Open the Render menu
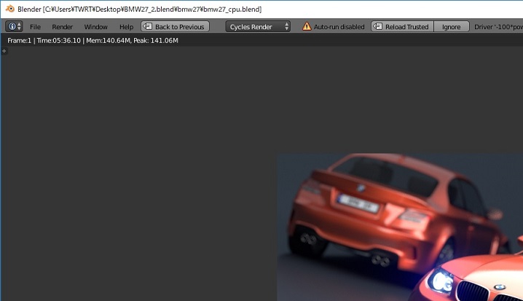This screenshot has height=301, width=523. [62, 27]
